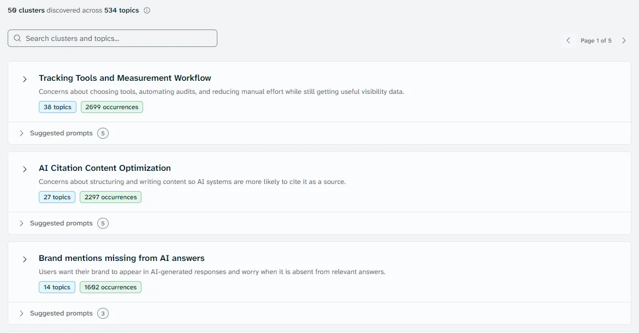639x333 pixels.
Task: Click description about brand absent from AI answers
Action: click(212, 271)
